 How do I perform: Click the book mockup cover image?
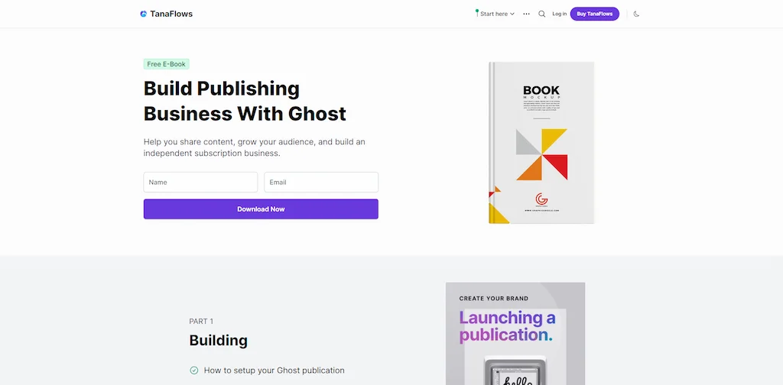coord(541,143)
